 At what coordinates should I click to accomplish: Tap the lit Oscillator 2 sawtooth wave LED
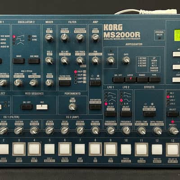click(x=14, y=36)
